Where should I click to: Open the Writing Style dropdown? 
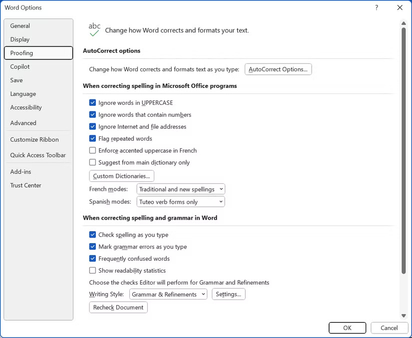(168, 295)
